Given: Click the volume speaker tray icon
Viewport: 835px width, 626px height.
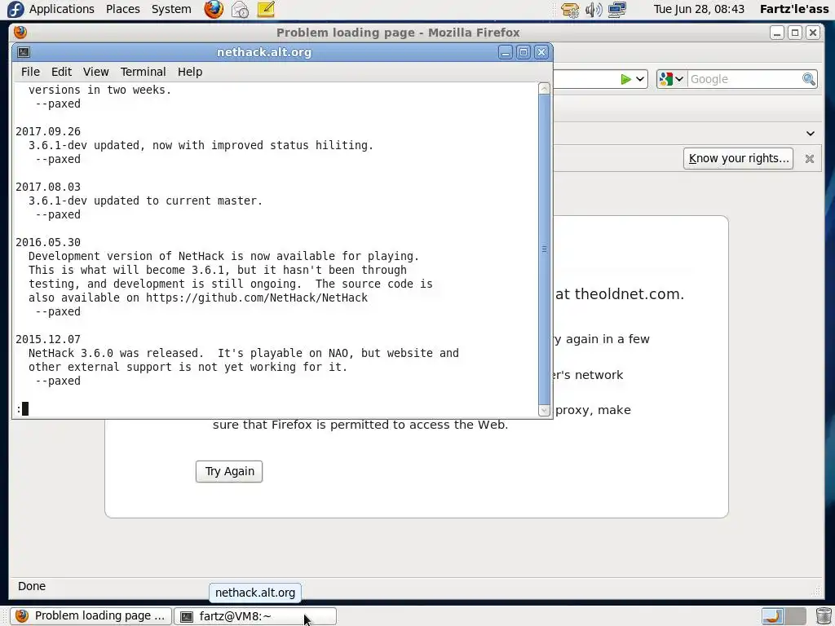Looking at the screenshot, I should (594, 9).
